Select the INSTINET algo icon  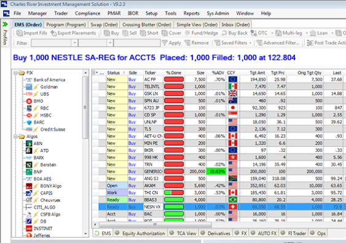(x=29, y=228)
